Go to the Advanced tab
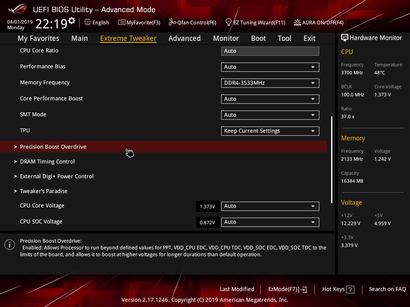 click(x=185, y=38)
